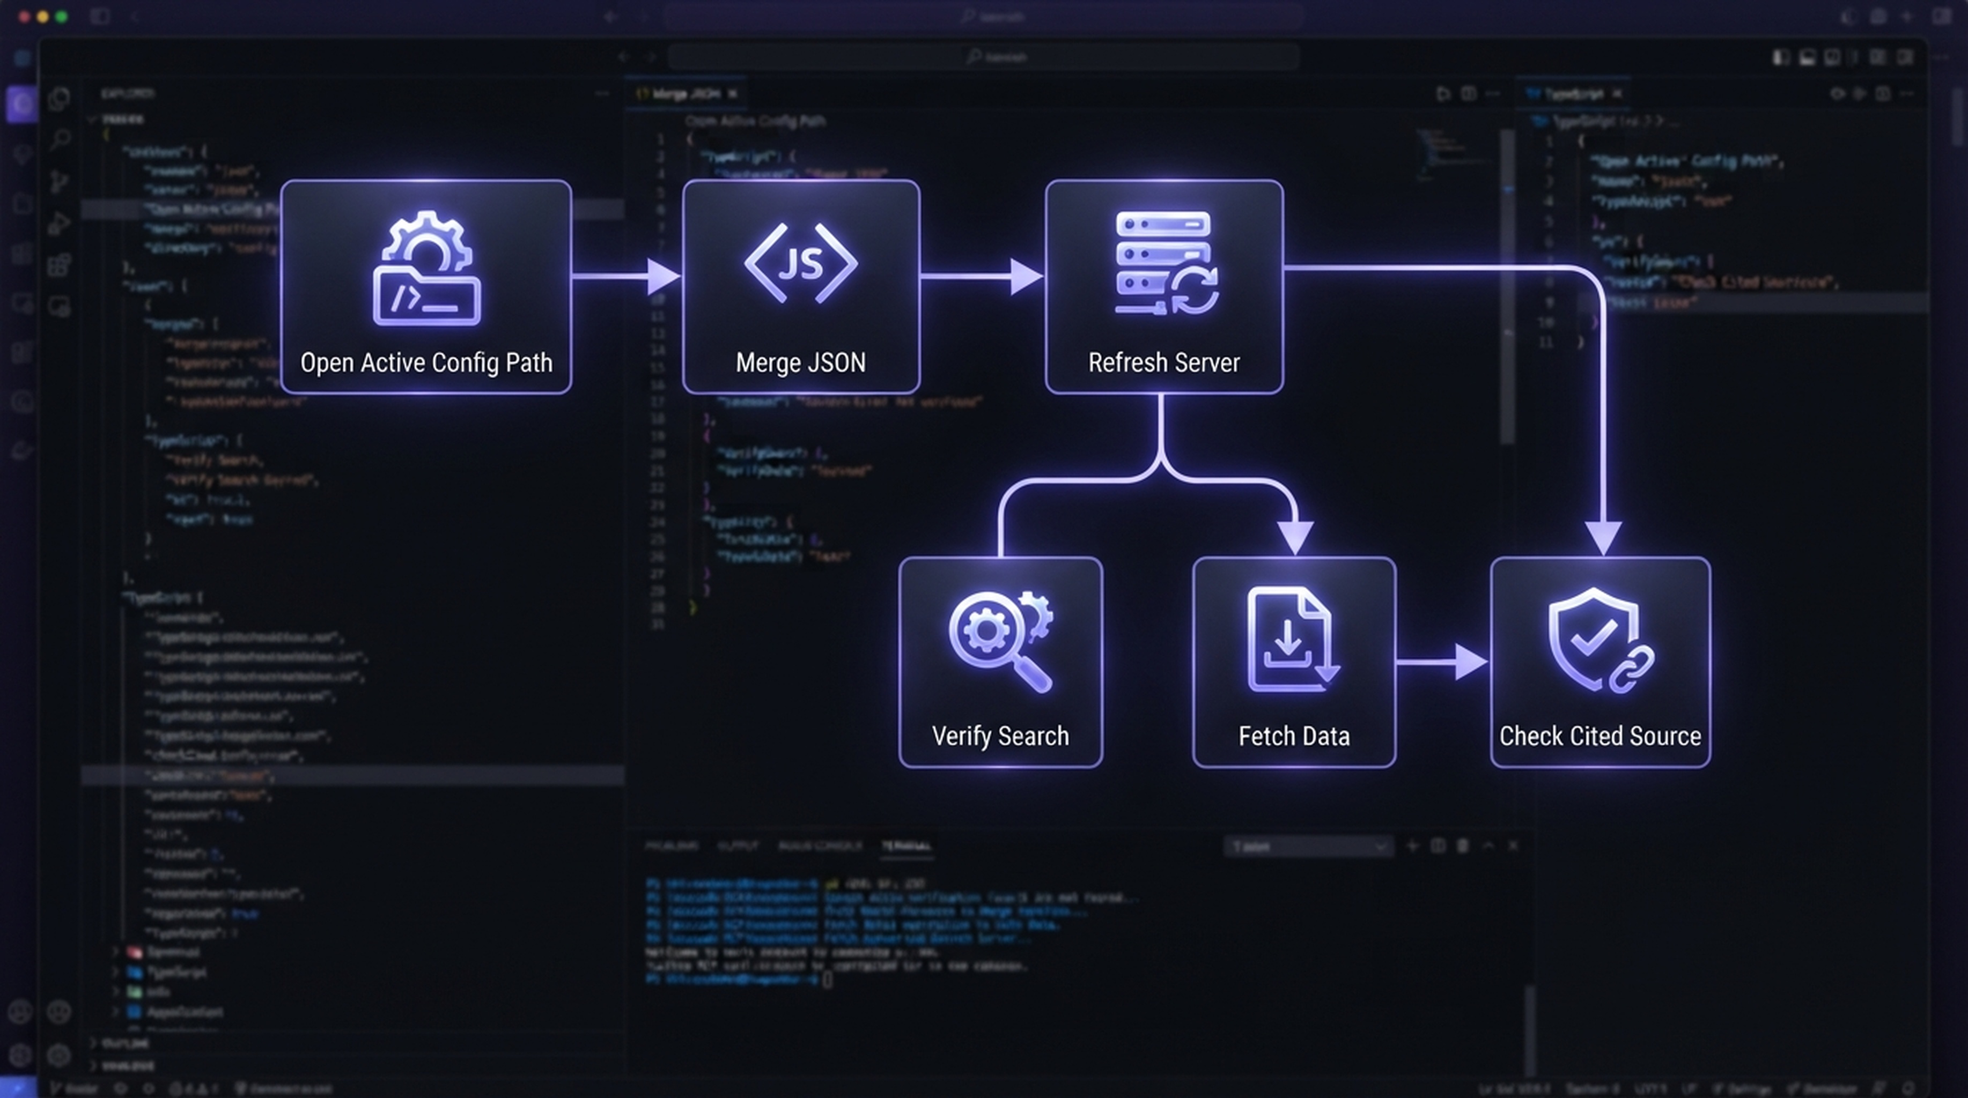Collapse the root folder in Explorer
The height and width of the screenshot is (1098, 1968).
92,119
